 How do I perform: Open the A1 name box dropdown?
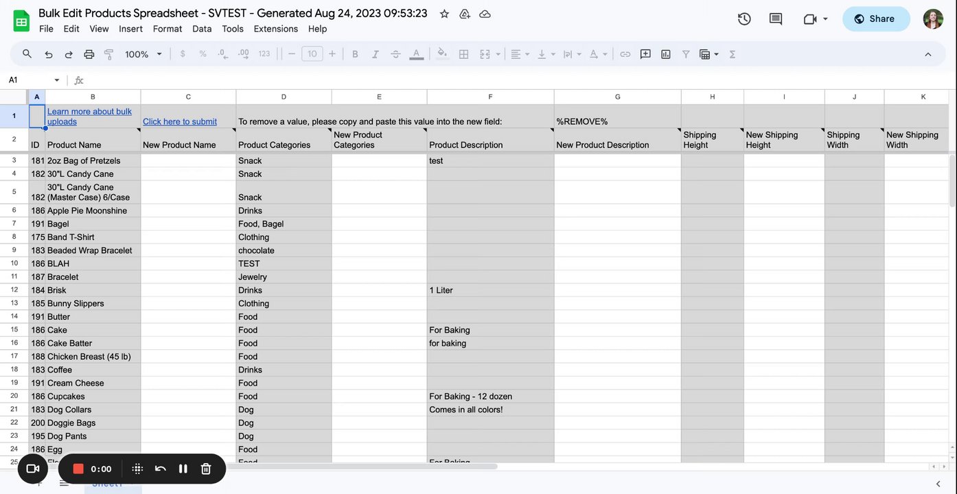point(56,80)
